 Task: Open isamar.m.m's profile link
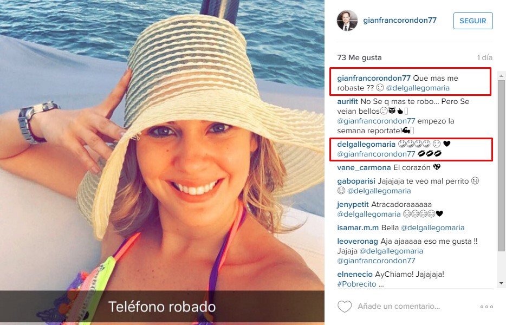358,227
